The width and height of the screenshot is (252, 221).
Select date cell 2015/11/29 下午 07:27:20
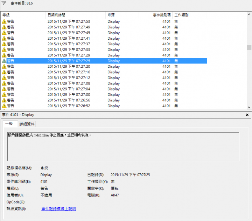click(69, 67)
